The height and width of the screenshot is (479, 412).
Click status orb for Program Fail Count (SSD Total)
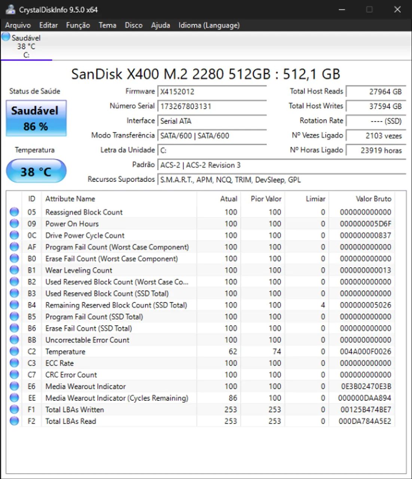tap(14, 316)
